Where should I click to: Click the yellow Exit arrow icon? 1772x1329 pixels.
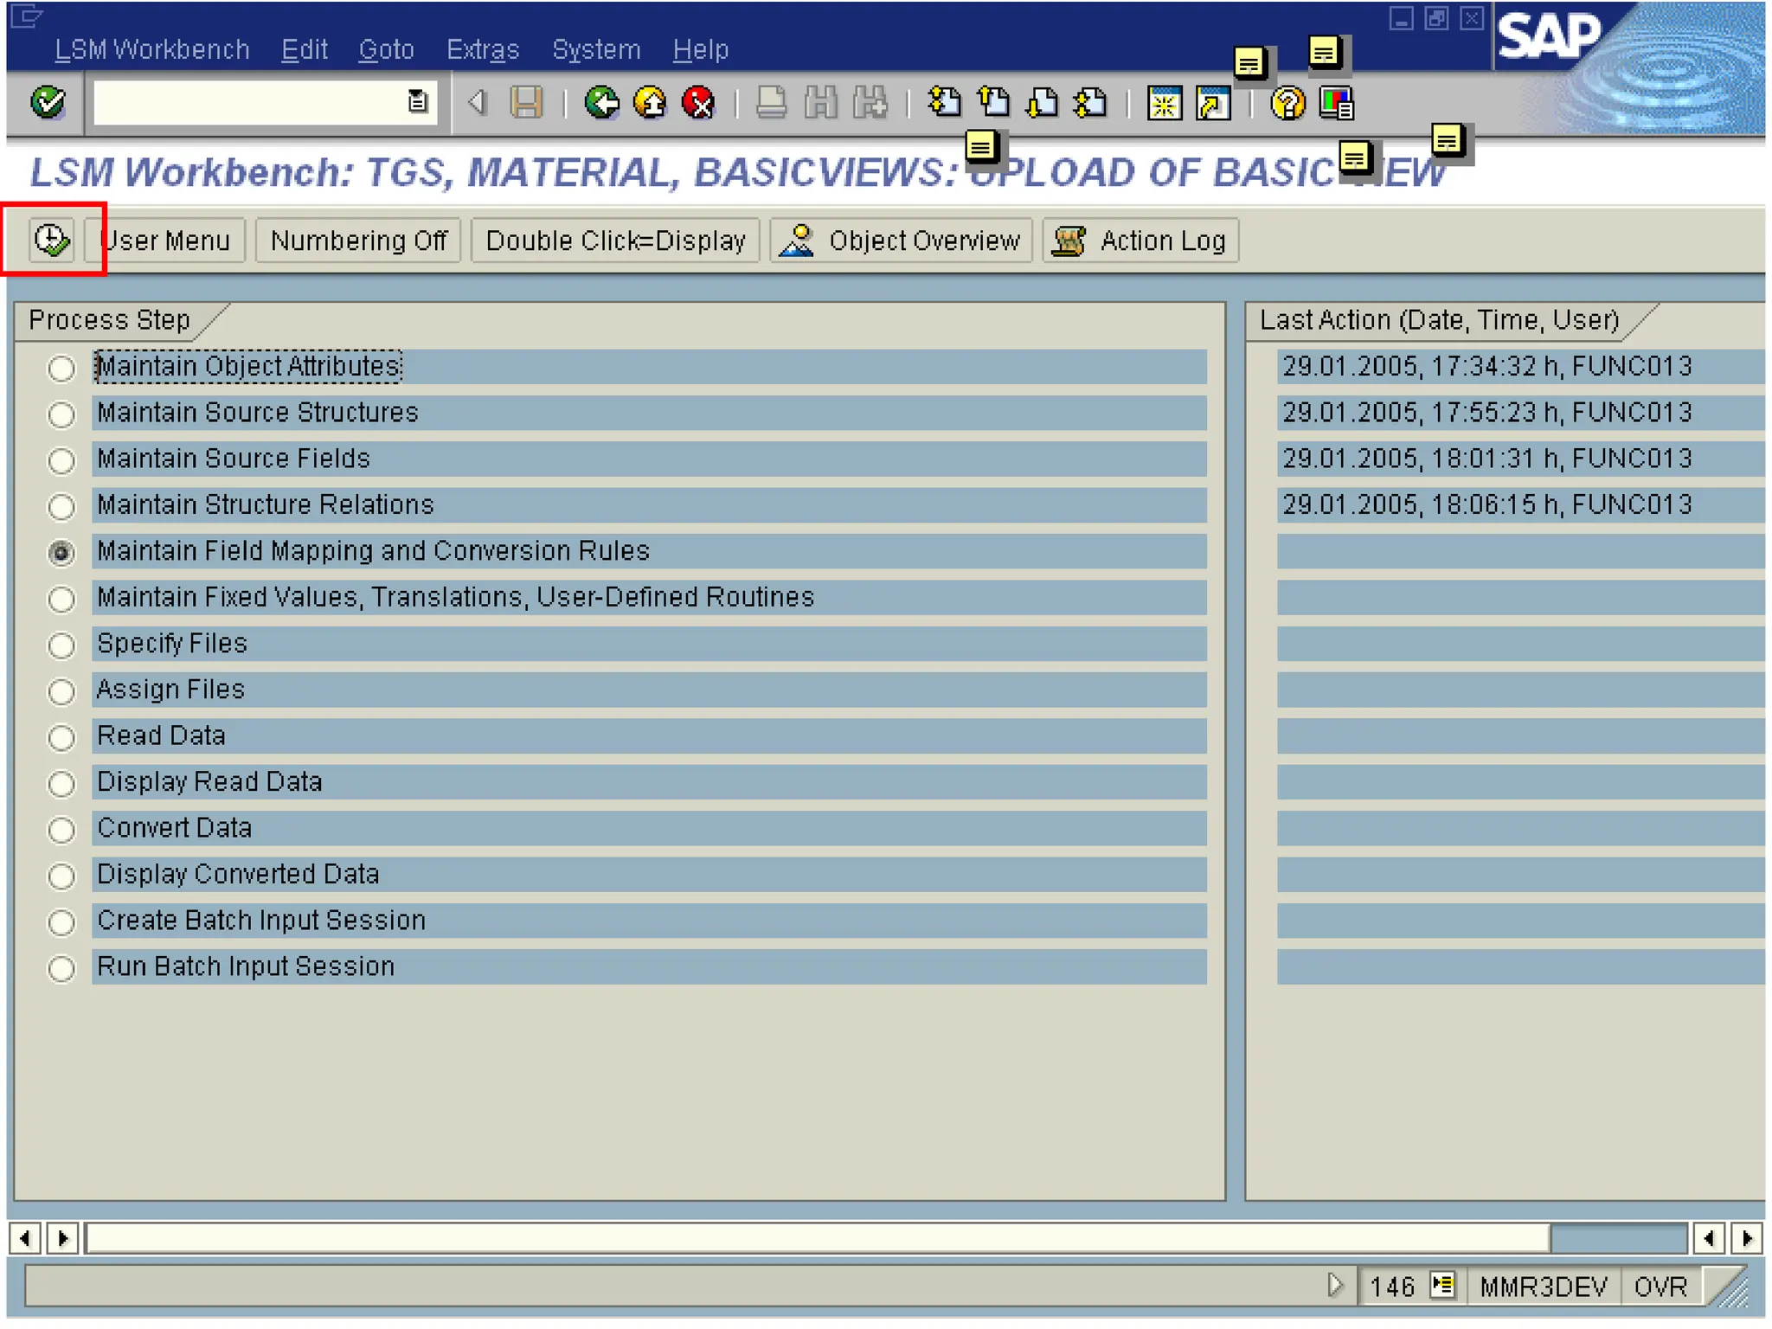[x=650, y=103]
